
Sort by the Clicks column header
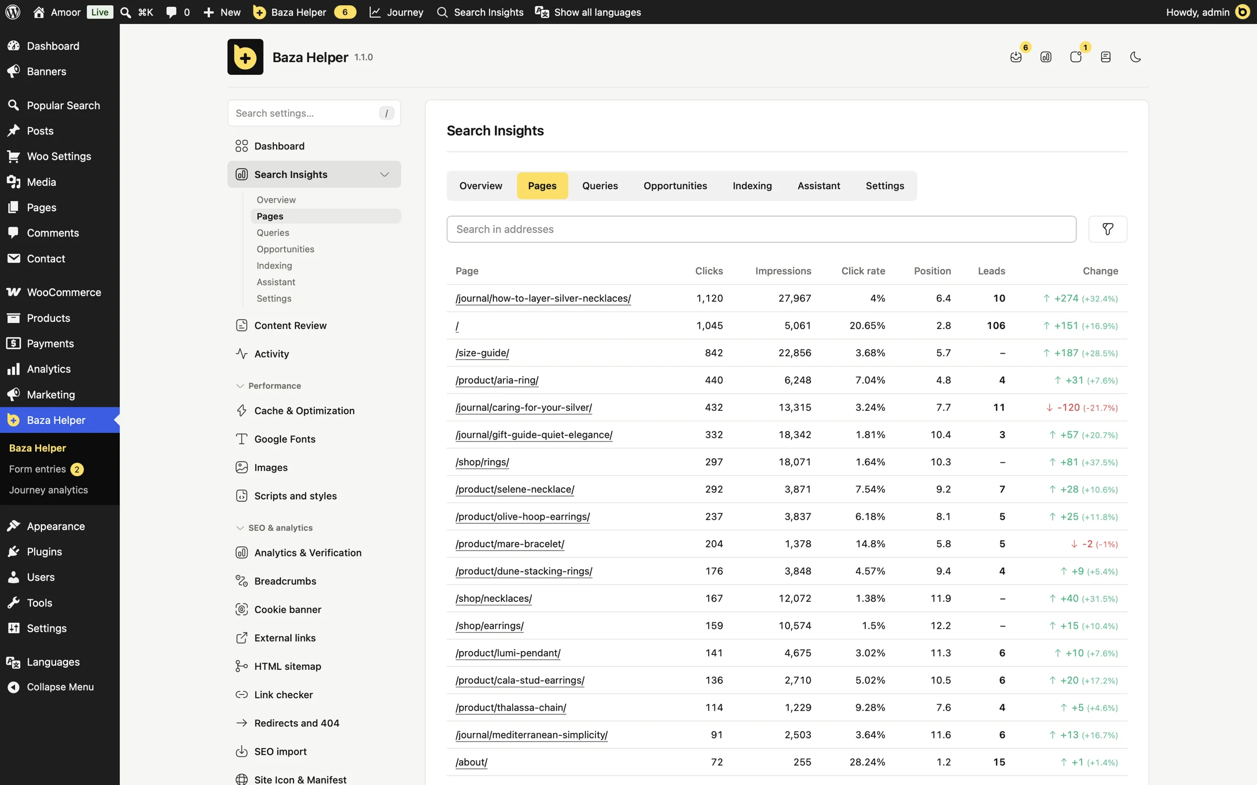tap(709, 271)
